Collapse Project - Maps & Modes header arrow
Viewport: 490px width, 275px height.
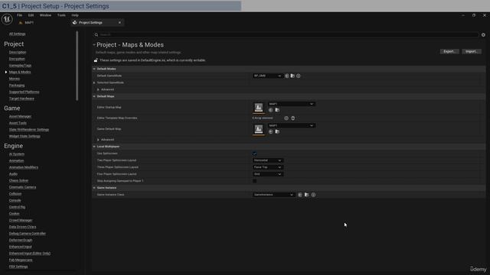(x=94, y=45)
